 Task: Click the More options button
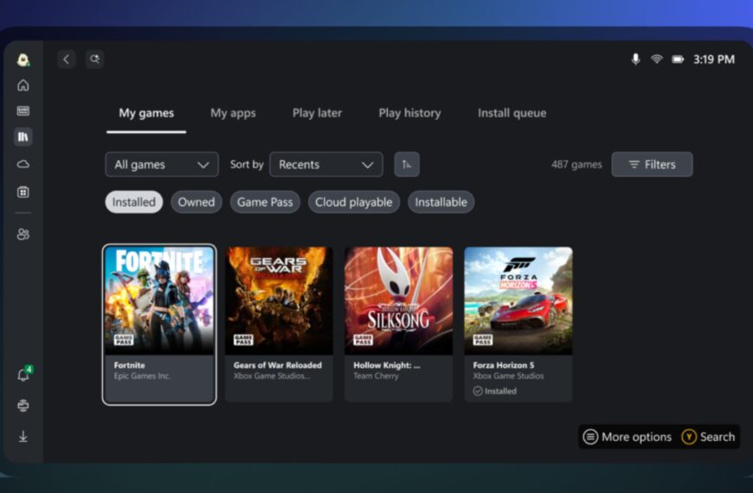tap(627, 437)
